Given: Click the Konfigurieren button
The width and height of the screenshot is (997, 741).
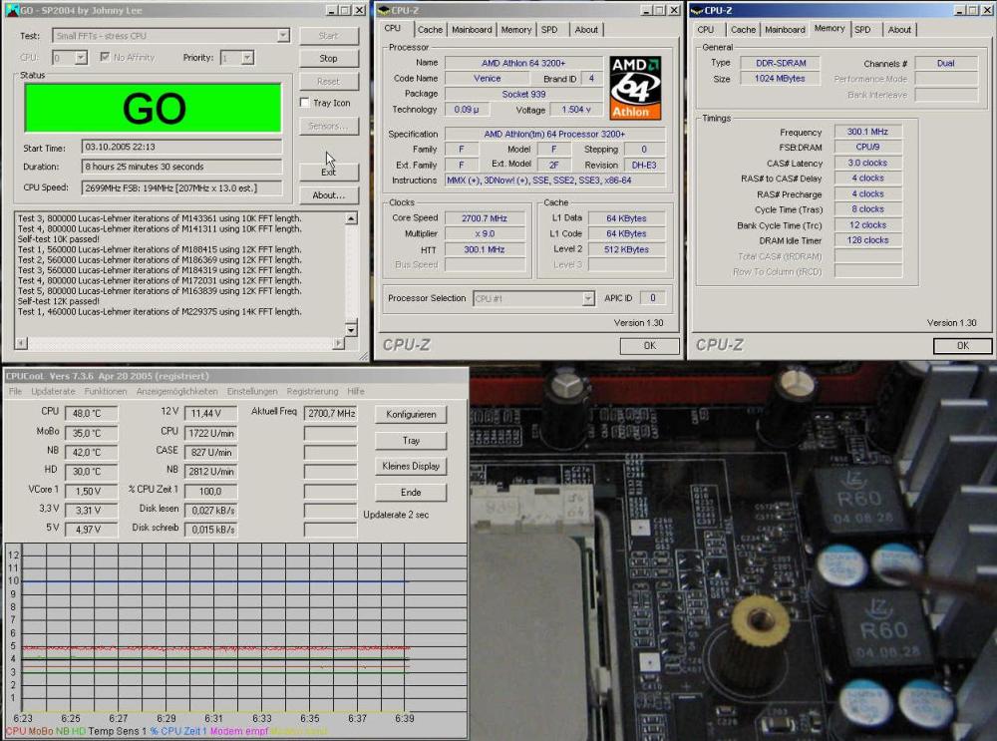Looking at the screenshot, I should 411,414.
